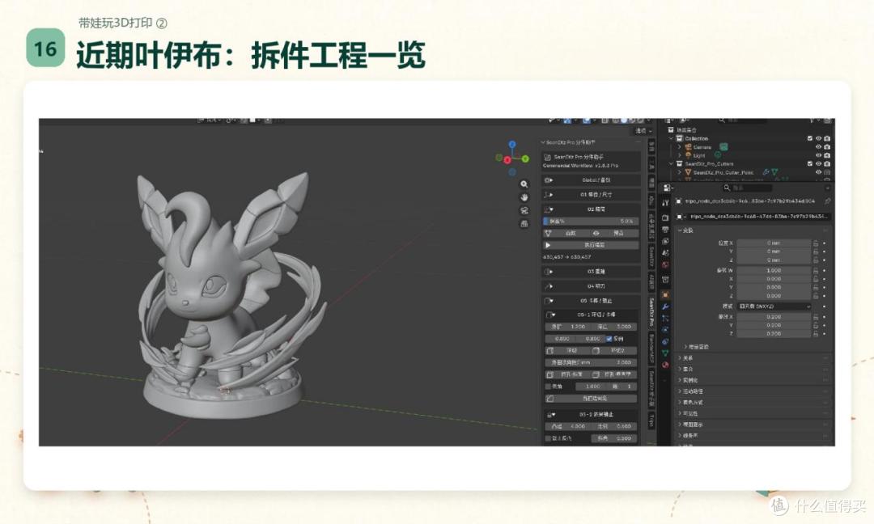Collapse the SeanDXz_Pro_Cutters collection arrow
This screenshot has height=524, width=874.
tap(671, 163)
